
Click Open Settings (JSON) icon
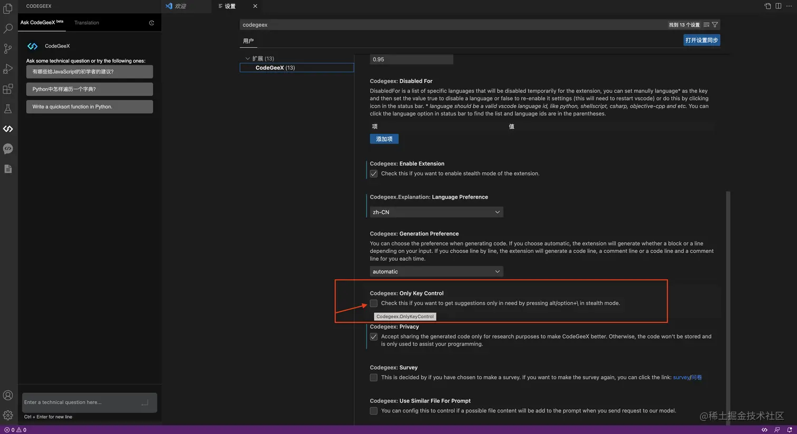[767, 6]
